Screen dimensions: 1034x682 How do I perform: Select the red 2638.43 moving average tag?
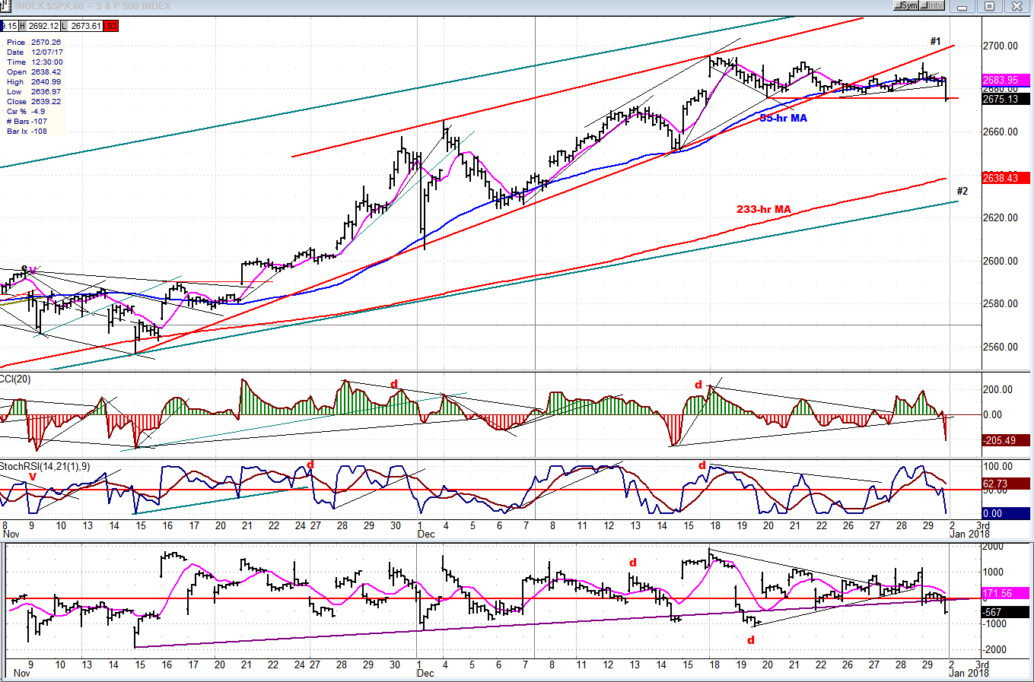[x=1004, y=178]
